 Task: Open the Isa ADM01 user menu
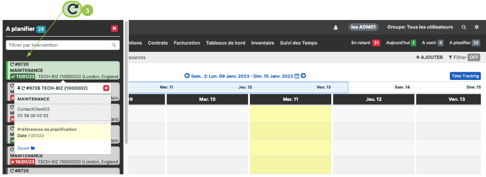coord(363,27)
